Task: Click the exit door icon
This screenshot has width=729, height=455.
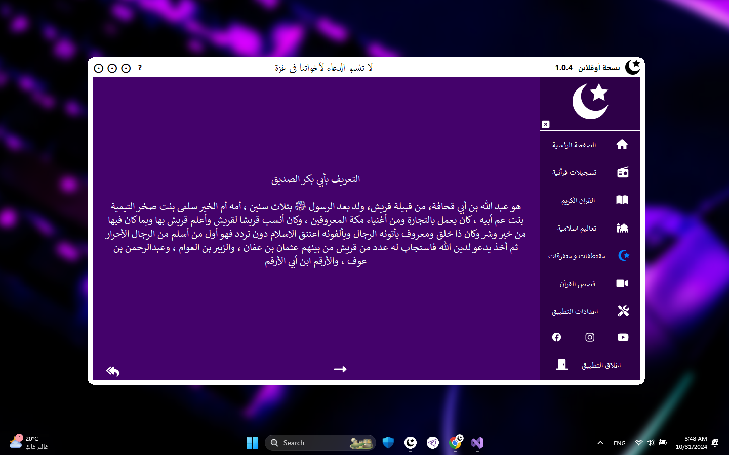Action: point(561,365)
